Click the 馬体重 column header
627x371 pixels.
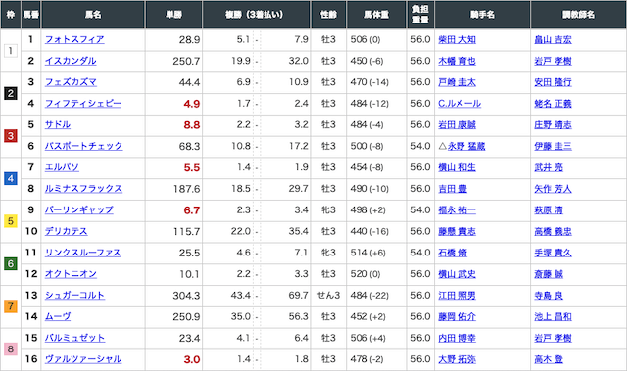pyautogui.click(x=376, y=15)
